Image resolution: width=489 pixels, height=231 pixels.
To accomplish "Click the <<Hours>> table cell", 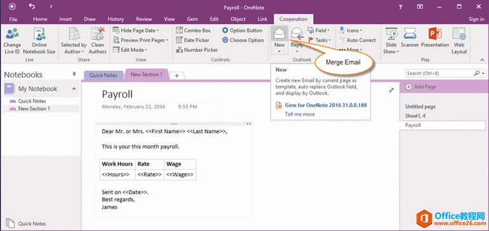I will click(x=117, y=175).
